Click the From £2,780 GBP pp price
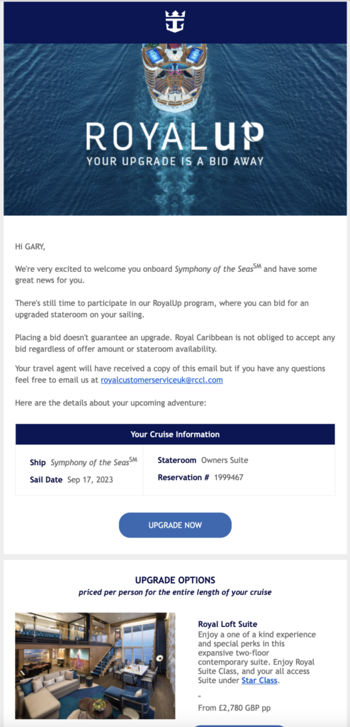Viewport: 350px width, 727px height. click(235, 708)
